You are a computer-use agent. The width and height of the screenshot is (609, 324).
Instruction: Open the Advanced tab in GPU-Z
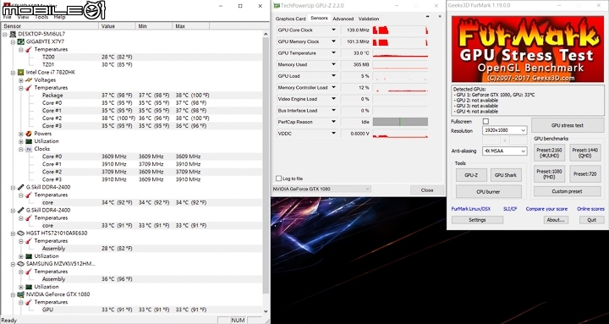(343, 19)
